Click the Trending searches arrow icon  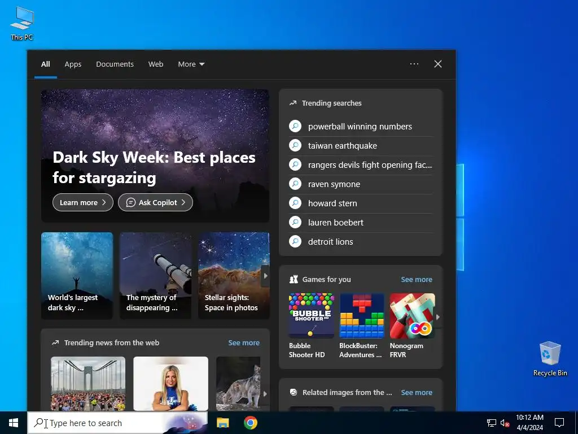293,103
